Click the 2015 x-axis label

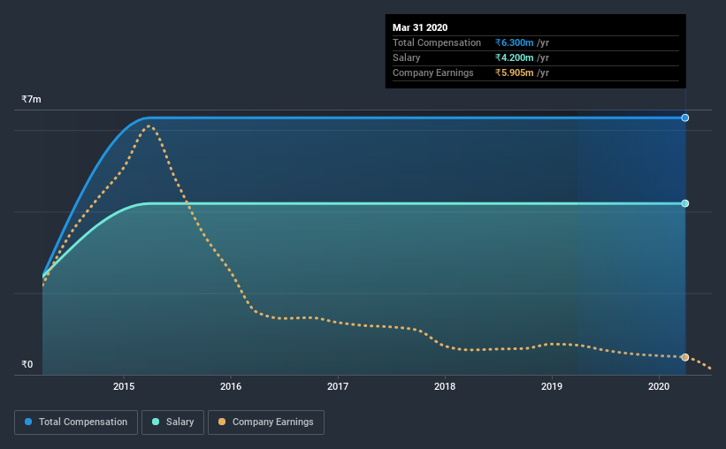tap(124, 386)
